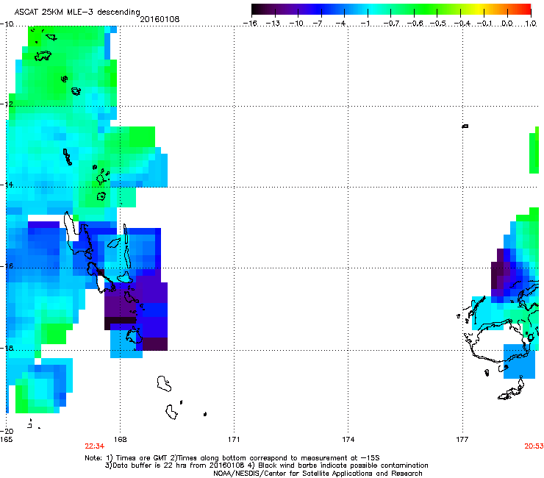Pick the yellow band of the color scale

point(479,10)
